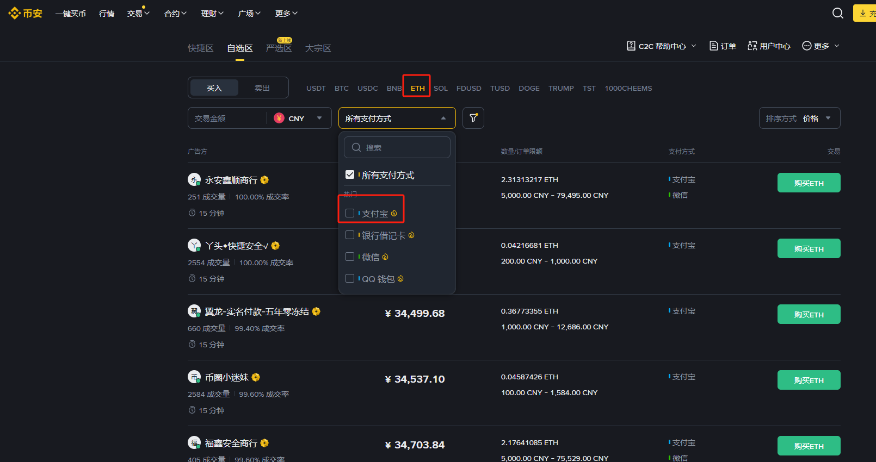Screen dimensions: 876x462
Task: Click the price ¥ 34,499.68
Action: tap(415, 313)
